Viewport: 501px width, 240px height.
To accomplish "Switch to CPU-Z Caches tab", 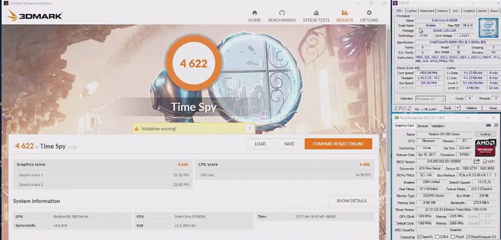I will tap(411, 11).
